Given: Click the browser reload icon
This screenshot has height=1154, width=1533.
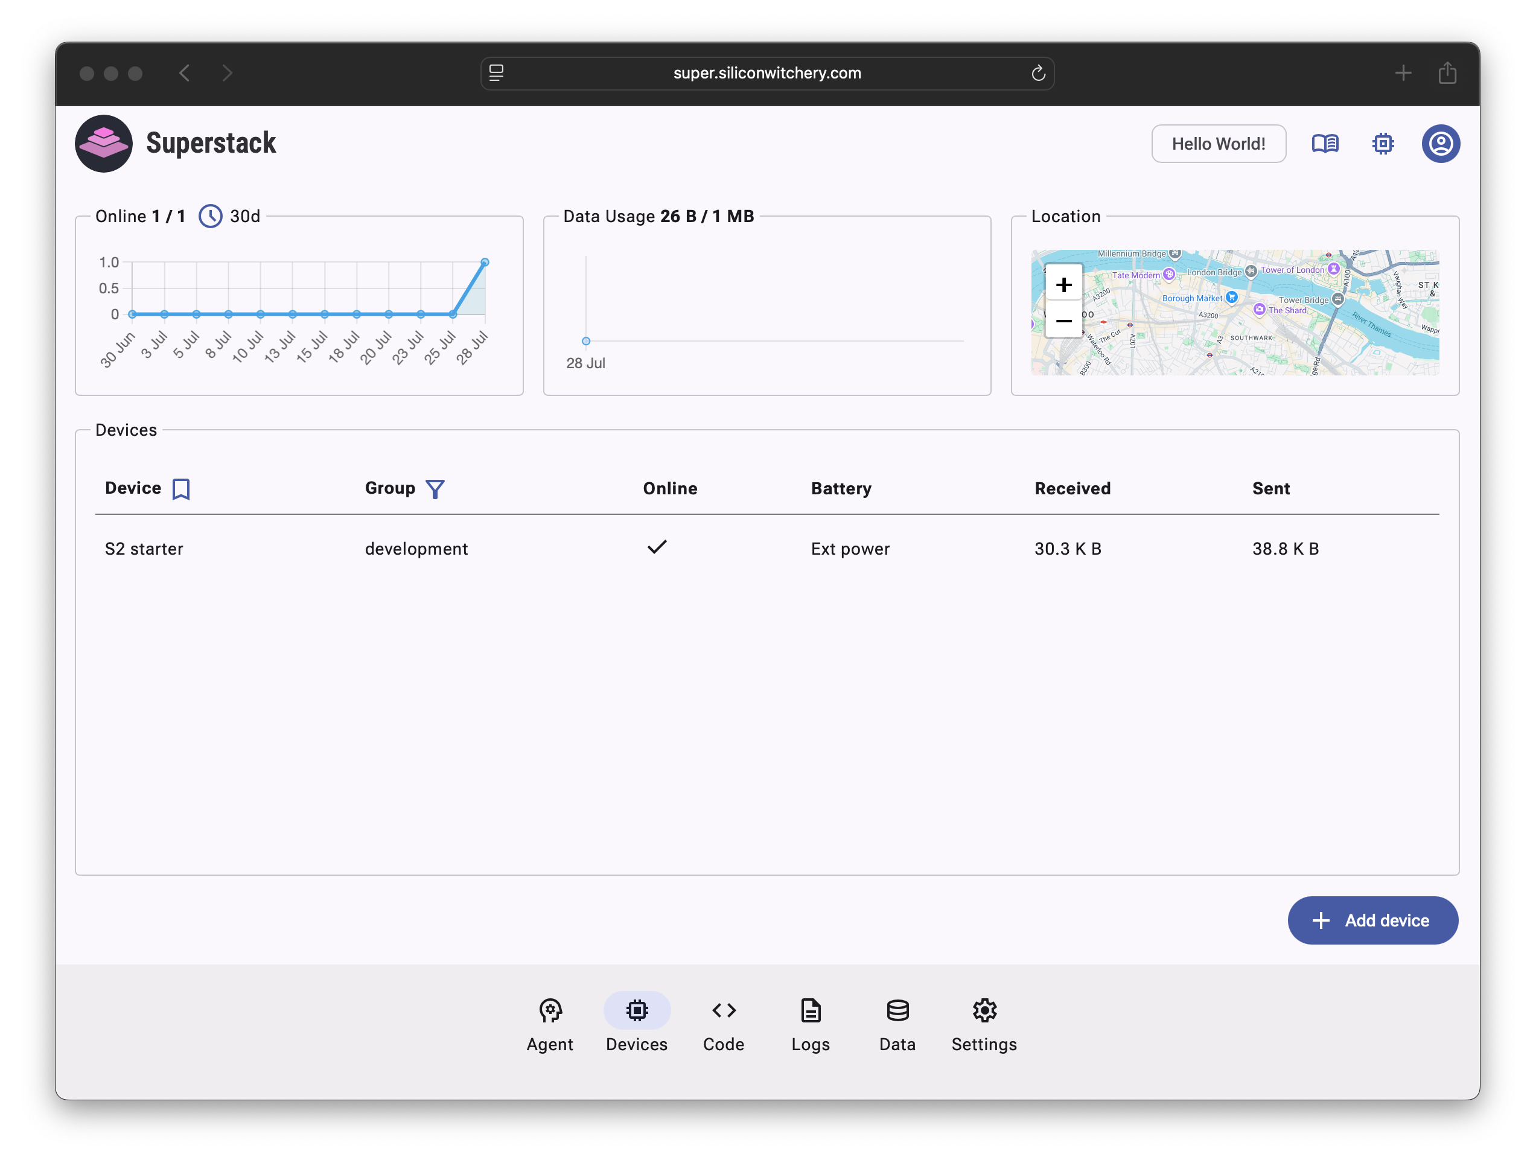Looking at the screenshot, I should tap(1037, 73).
